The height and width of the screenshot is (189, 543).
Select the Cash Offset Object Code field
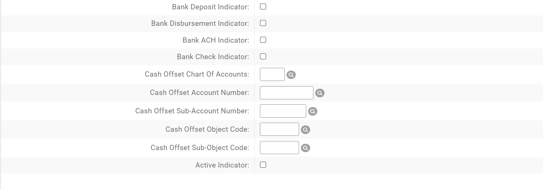coord(279,129)
